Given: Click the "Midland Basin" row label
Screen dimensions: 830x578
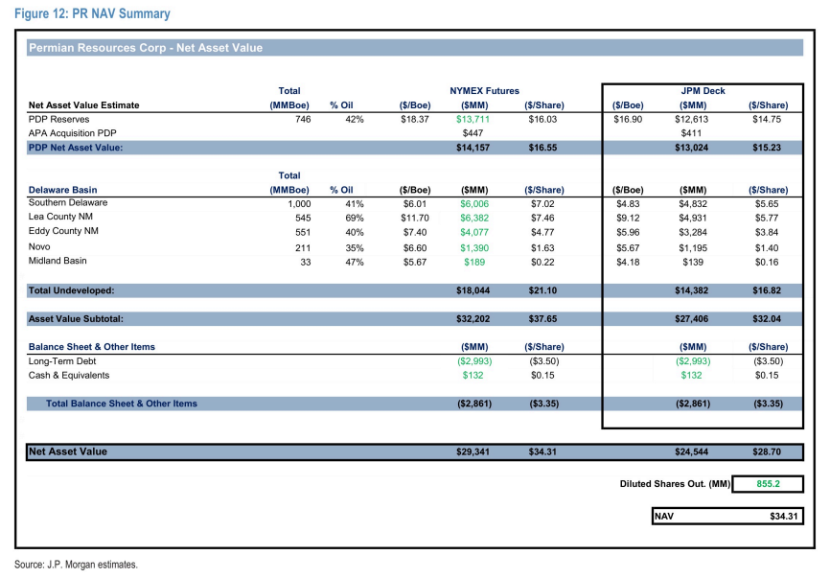Looking at the screenshot, I should [x=58, y=261].
